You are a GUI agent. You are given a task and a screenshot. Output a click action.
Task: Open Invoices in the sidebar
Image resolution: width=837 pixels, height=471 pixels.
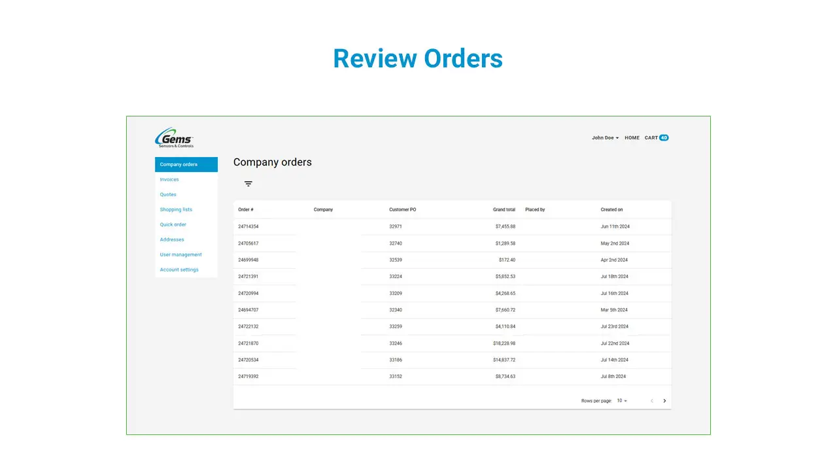(x=169, y=180)
